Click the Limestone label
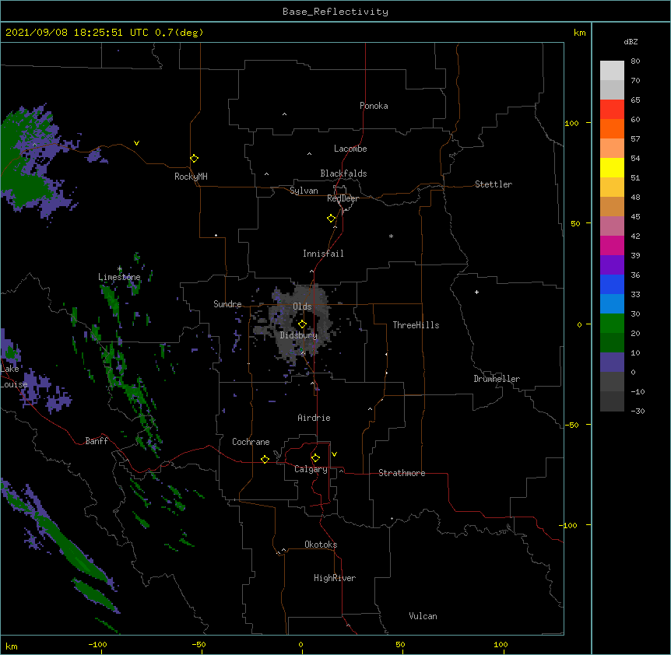The height and width of the screenshot is (655, 671). [119, 277]
